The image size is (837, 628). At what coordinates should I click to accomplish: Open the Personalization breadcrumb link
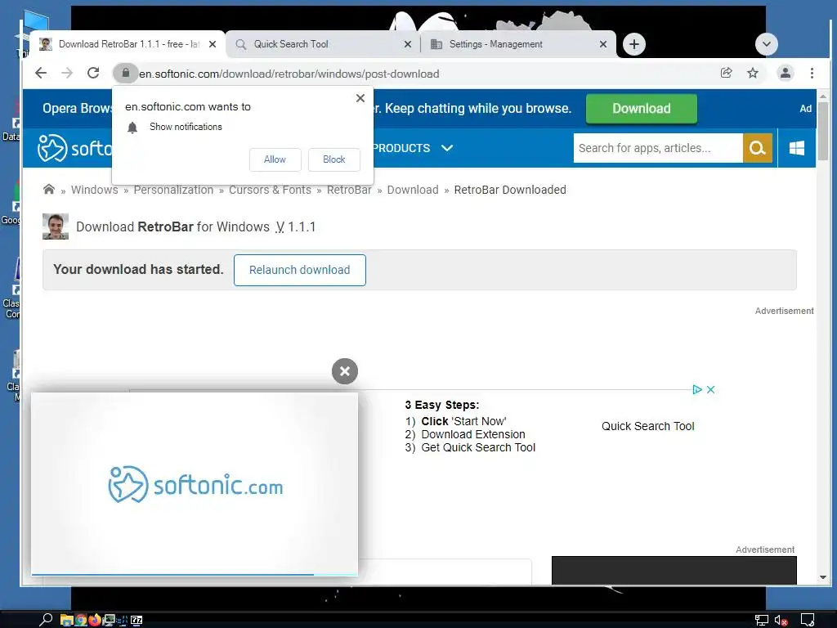click(x=173, y=190)
